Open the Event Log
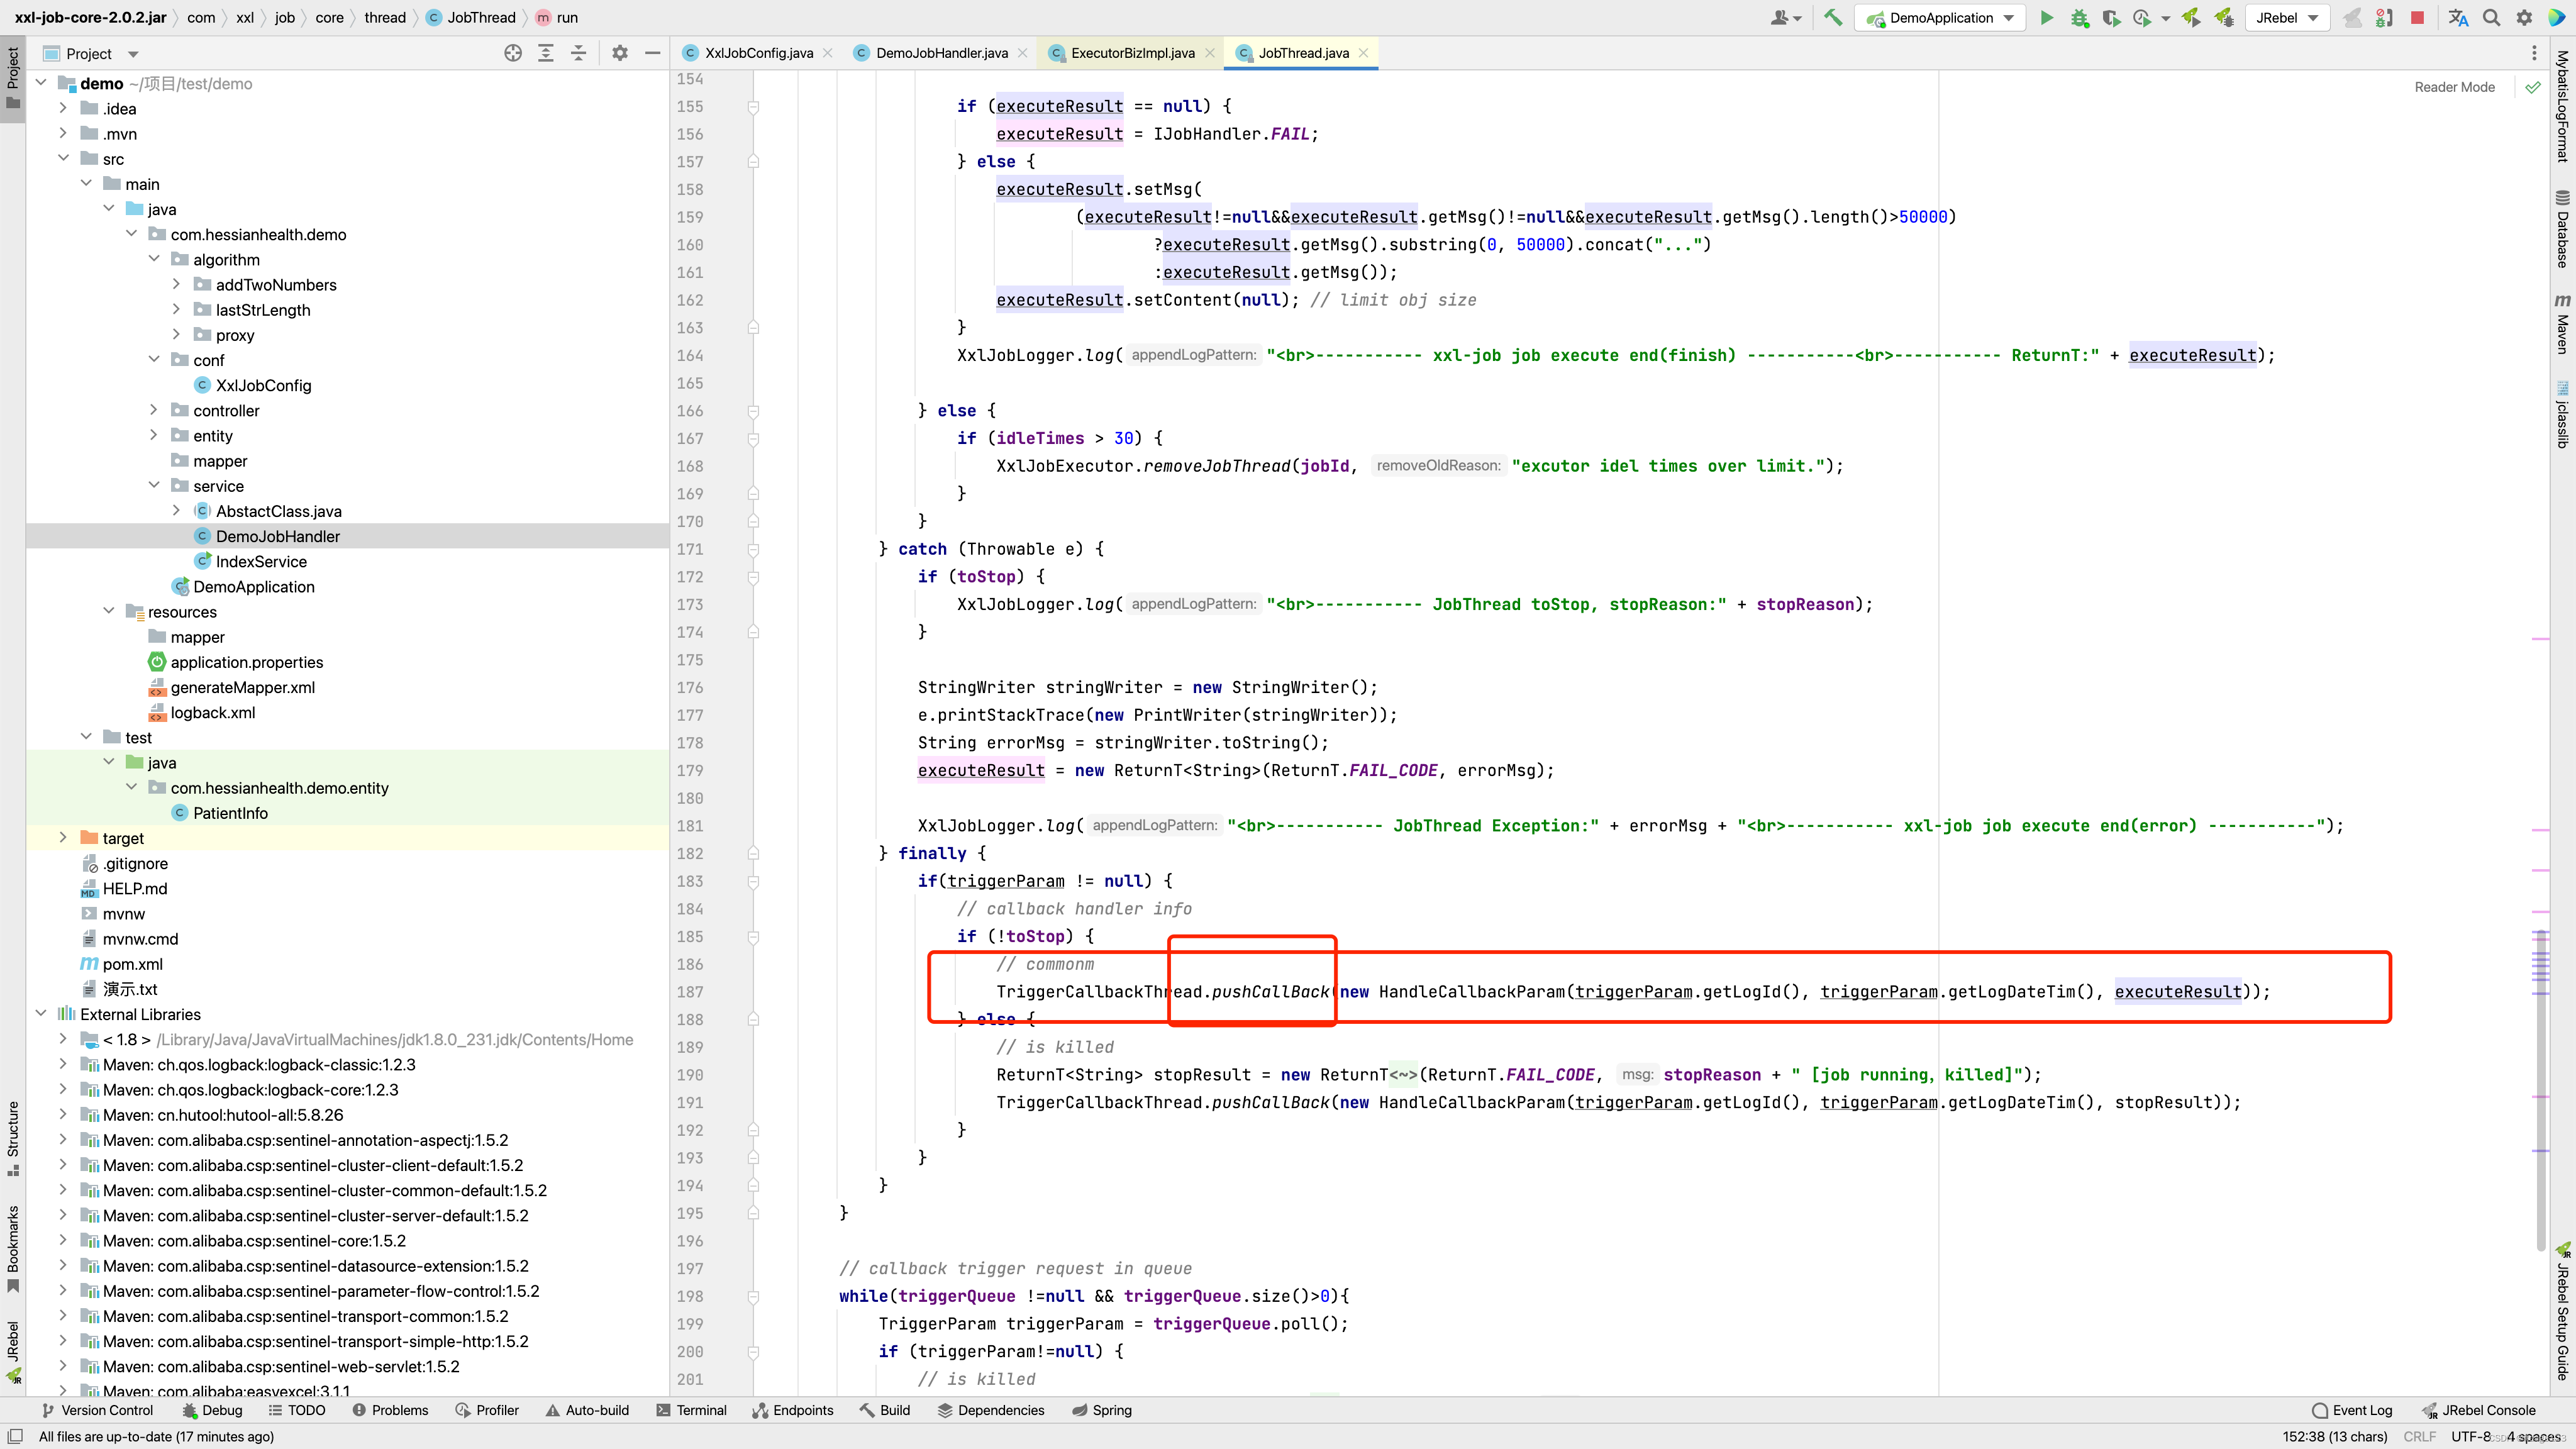This screenshot has width=2576, height=1449. pyautogui.click(x=2352, y=1410)
